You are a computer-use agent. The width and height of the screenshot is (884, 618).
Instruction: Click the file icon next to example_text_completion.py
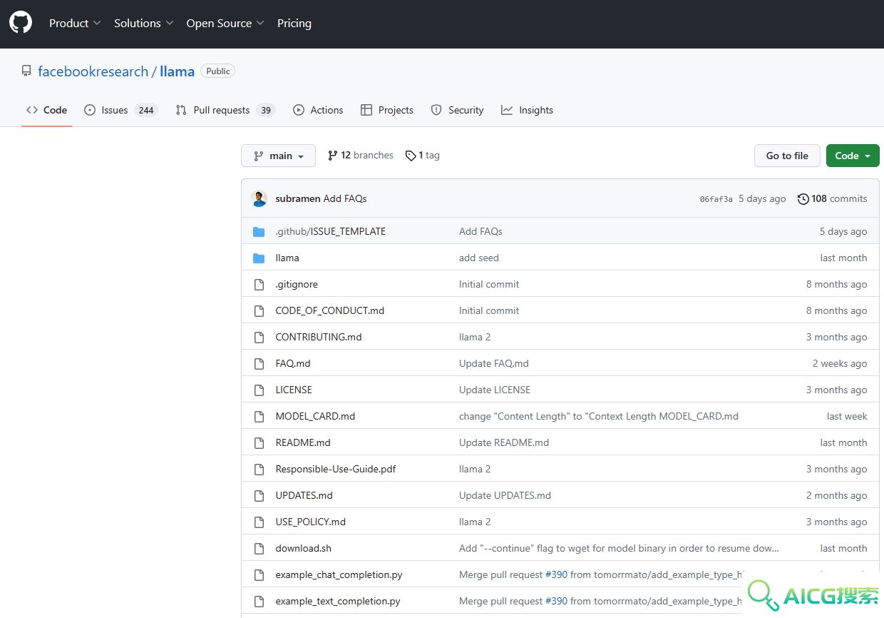tap(259, 602)
